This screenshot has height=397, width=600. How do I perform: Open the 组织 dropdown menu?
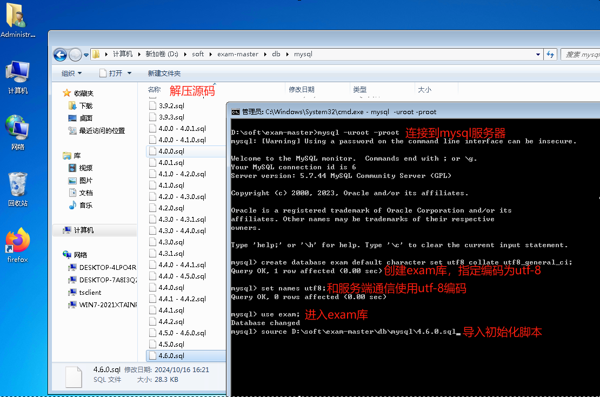click(x=71, y=73)
